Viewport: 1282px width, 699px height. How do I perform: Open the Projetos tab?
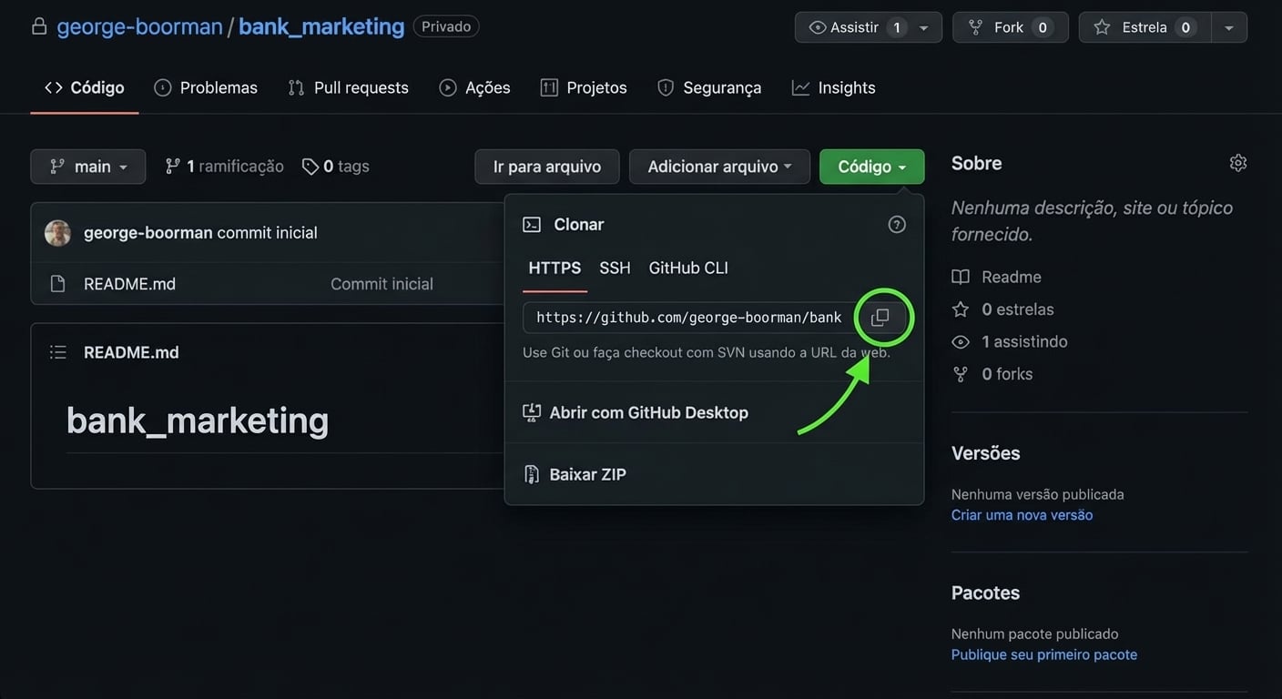584,88
